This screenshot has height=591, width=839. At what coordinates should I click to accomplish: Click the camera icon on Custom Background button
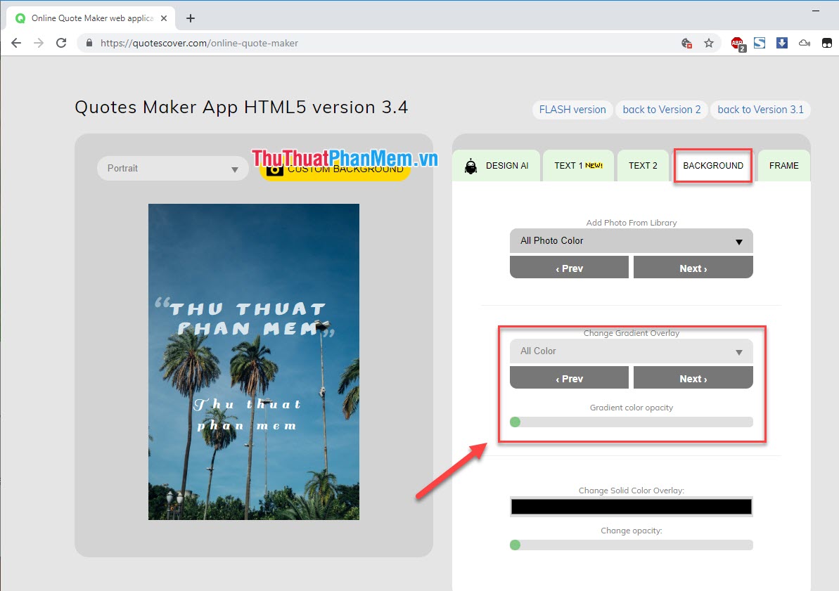[274, 168]
